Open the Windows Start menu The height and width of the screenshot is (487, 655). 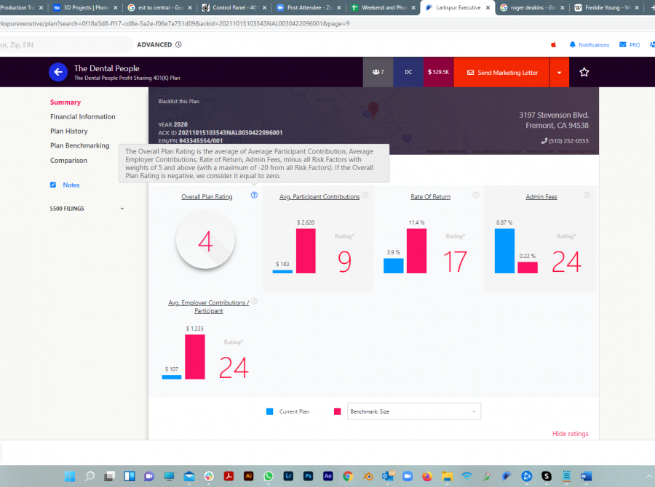tap(70, 476)
